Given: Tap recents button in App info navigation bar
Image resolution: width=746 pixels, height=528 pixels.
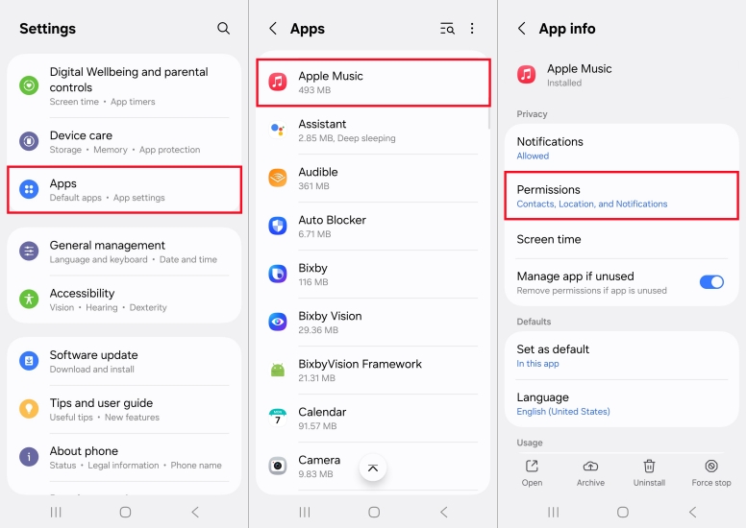Looking at the screenshot, I should pyautogui.click(x=553, y=512).
